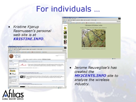This screenshot has width=136, height=102.
Task: Click the Wi-Fi logo in the review article
Action: coord(23,77)
